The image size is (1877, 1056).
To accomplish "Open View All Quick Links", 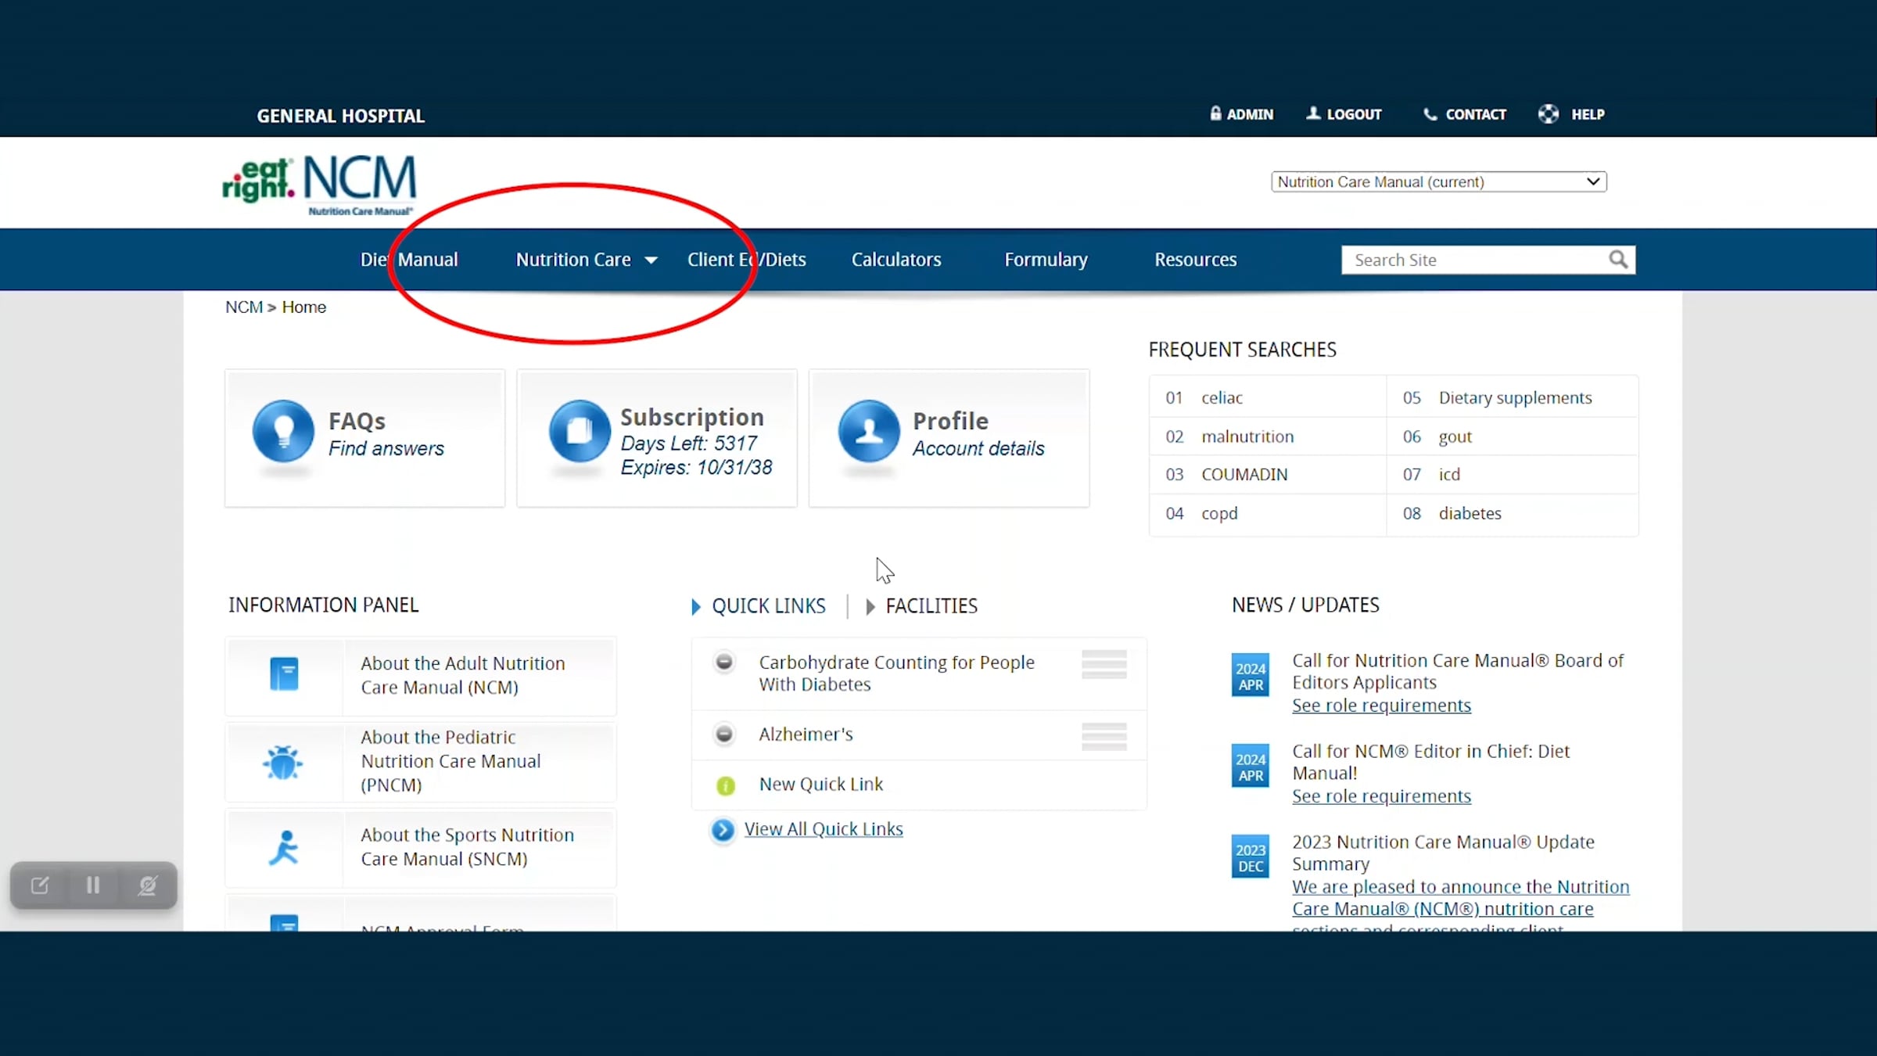I will click(824, 829).
